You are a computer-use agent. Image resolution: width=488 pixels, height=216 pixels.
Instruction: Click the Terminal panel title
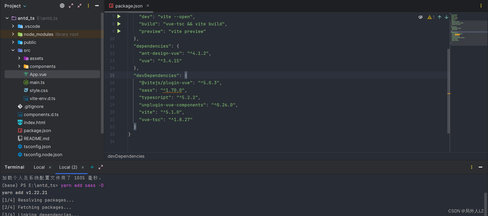(x=14, y=167)
